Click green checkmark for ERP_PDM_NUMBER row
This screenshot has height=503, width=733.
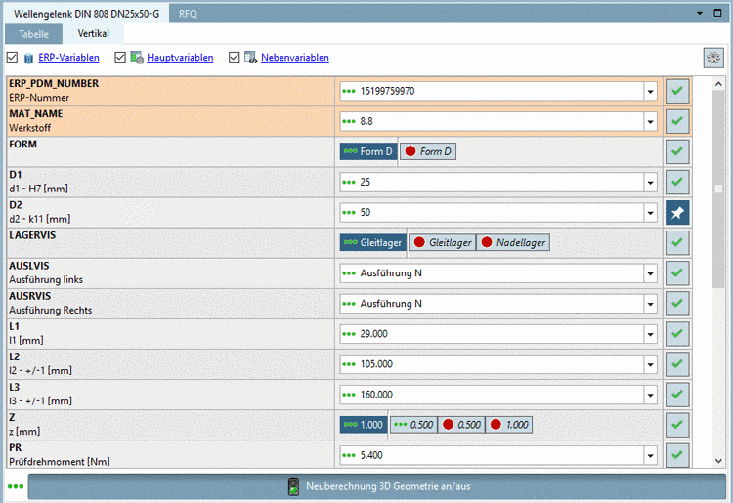[x=677, y=91]
